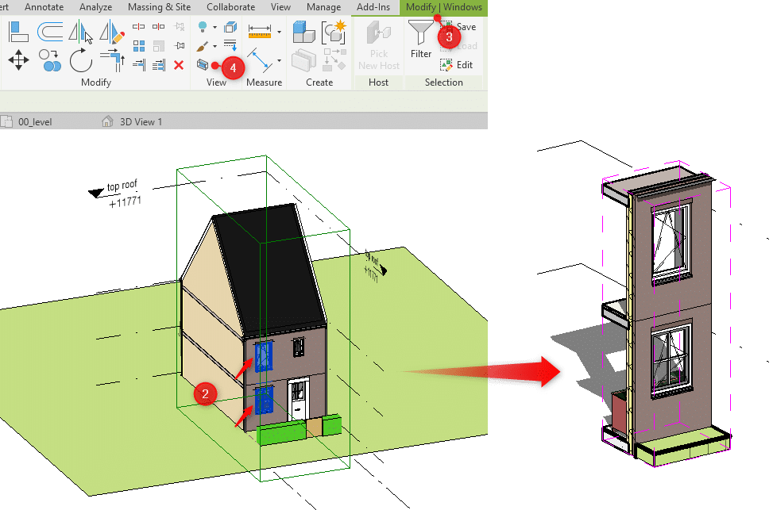Open the Selection Box tool in View panel

click(x=201, y=65)
